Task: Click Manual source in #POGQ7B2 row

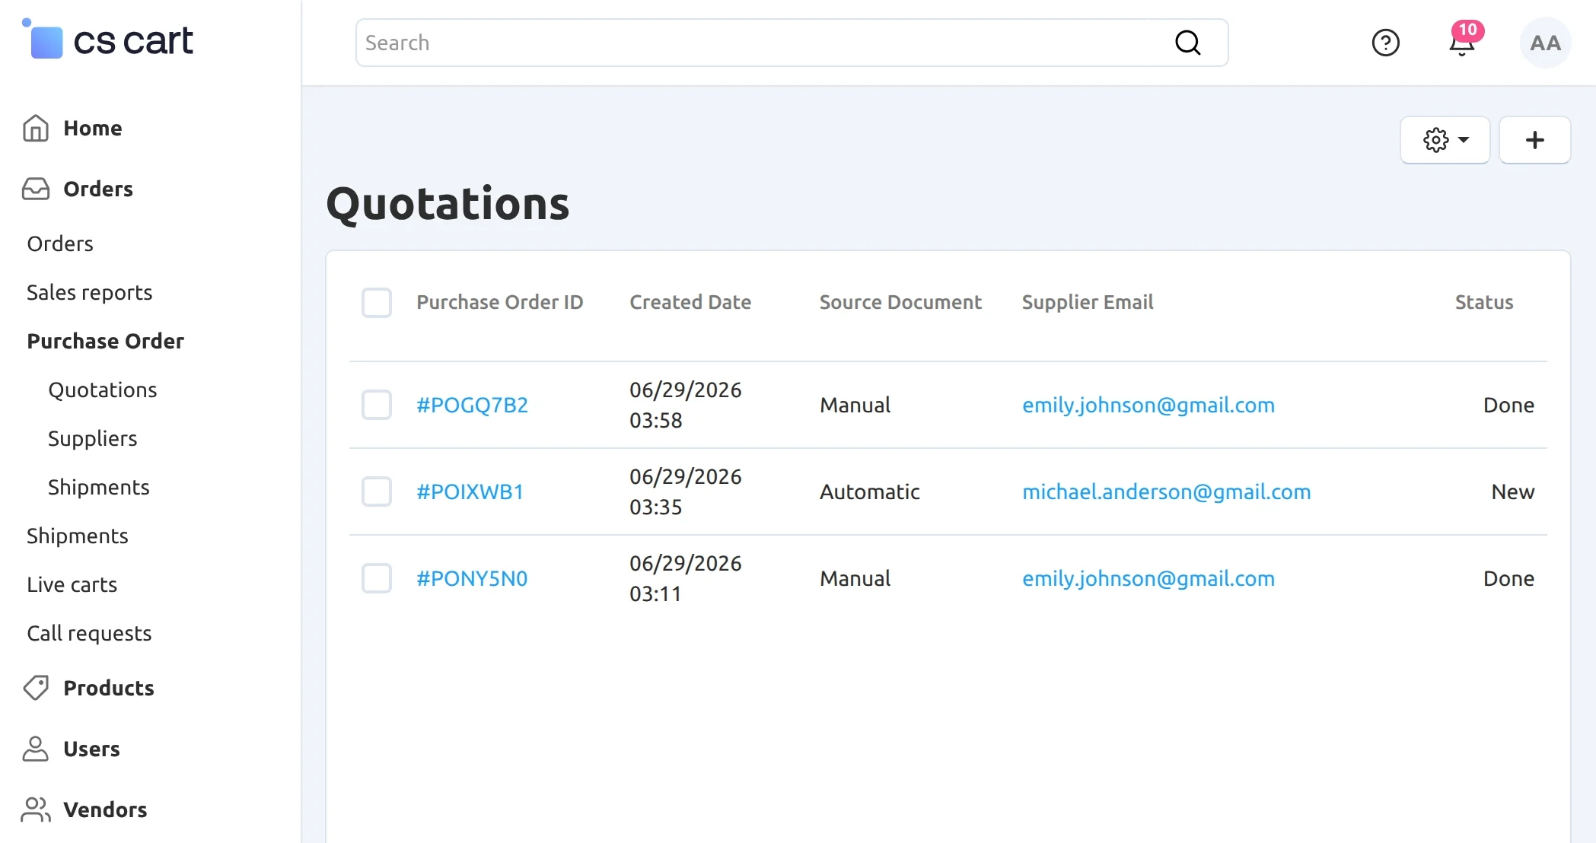Action: coord(855,405)
